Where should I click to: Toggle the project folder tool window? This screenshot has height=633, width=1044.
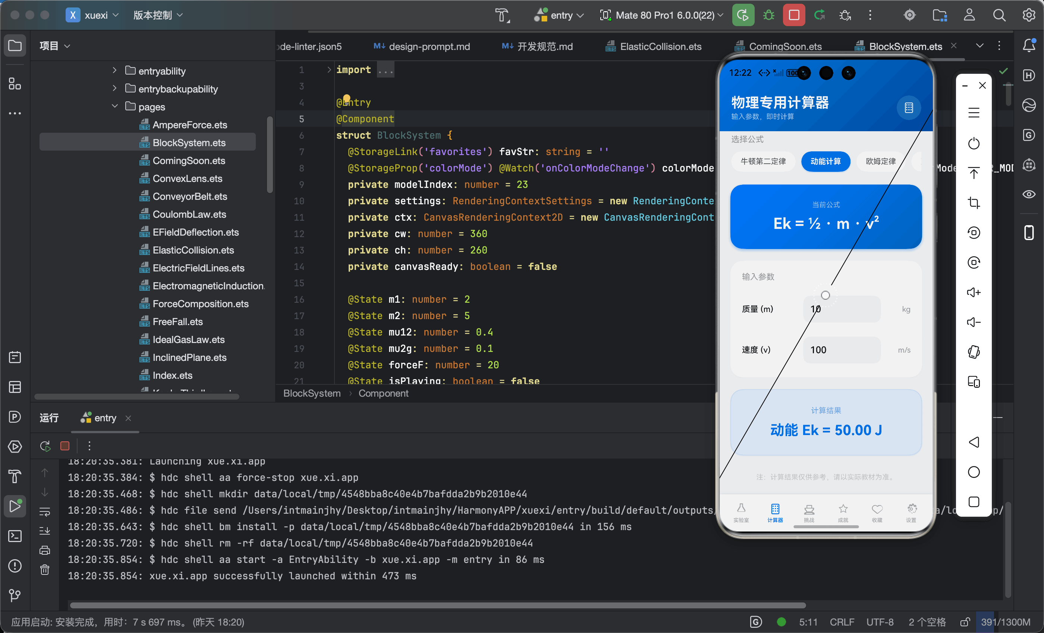click(x=15, y=45)
